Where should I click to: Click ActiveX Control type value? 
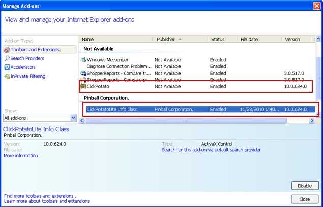217,144
